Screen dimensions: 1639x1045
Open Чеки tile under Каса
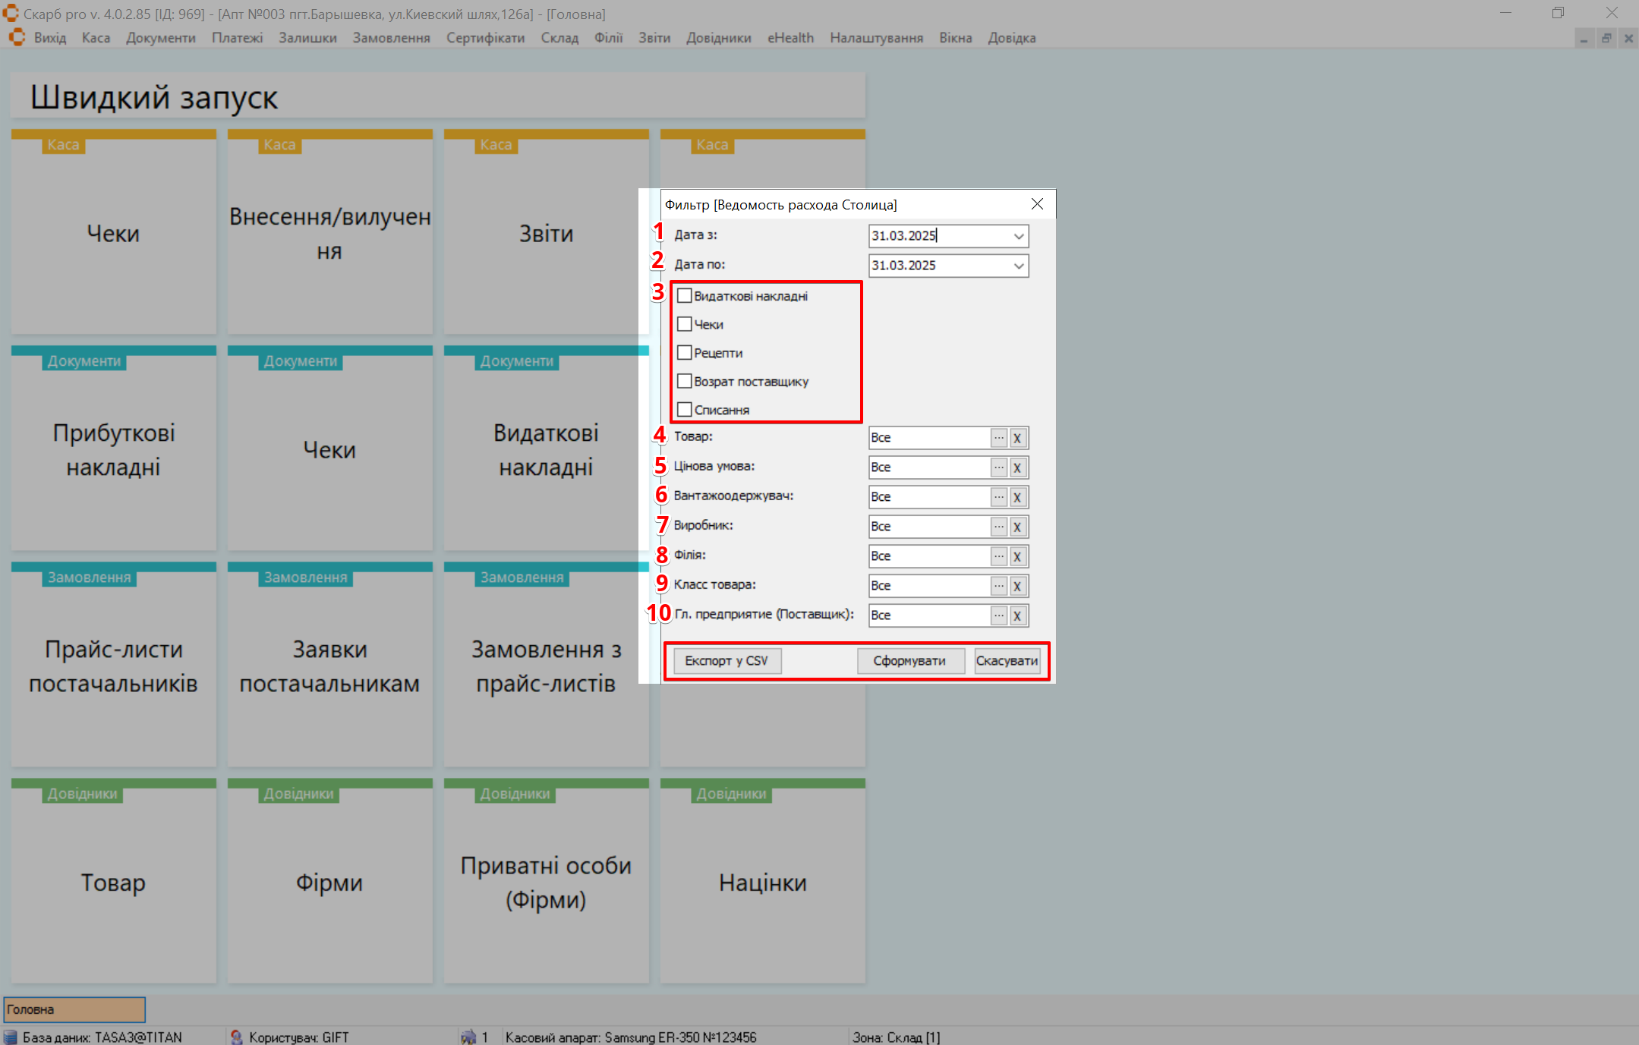point(114,232)
